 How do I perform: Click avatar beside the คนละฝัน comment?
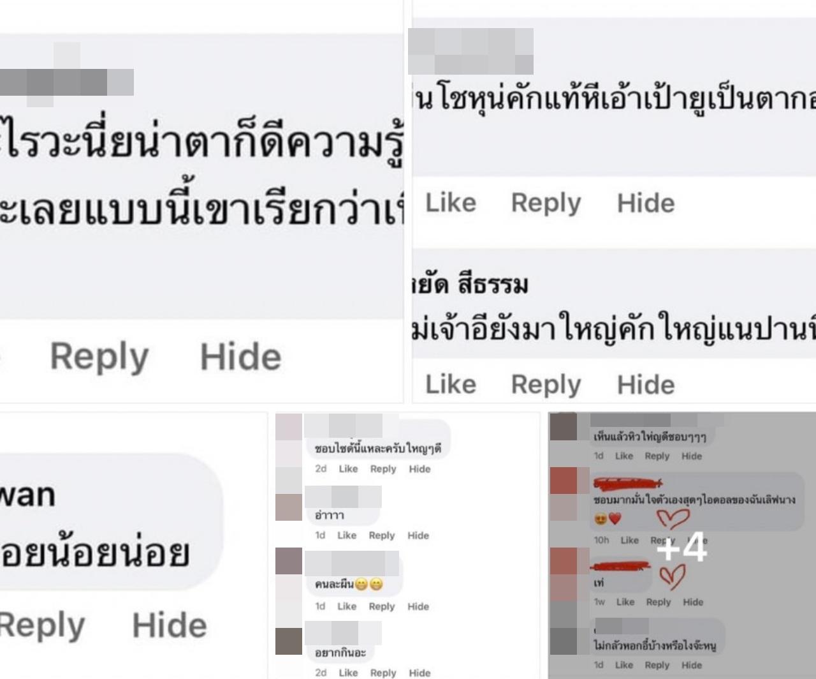tap(289, 562)
